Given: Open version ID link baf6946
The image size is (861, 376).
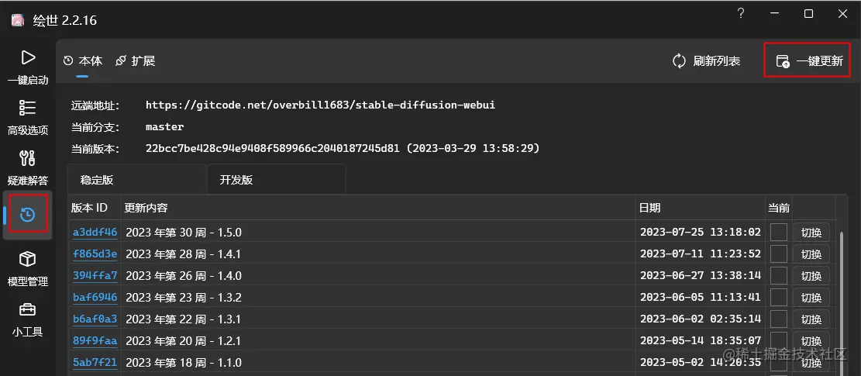Looking at the screenshot, I should 95,298.
